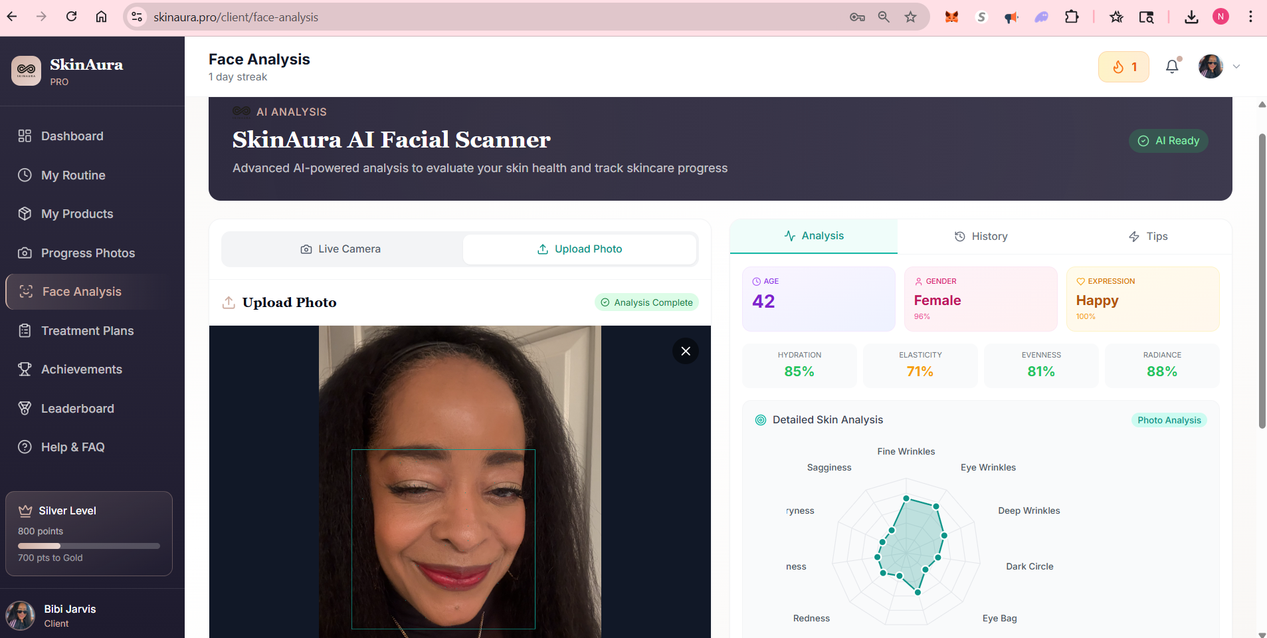Click the notification bell icon
This screenshot has width=1267, height=638.
point(1172,66)
